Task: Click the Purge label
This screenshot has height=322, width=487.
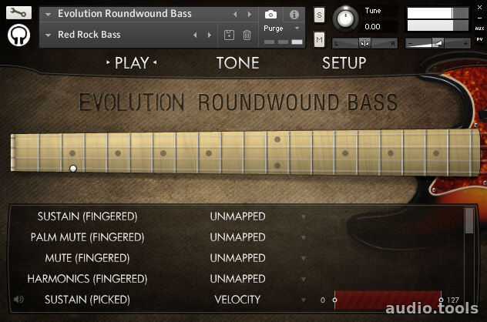Action: pos(274,29)
